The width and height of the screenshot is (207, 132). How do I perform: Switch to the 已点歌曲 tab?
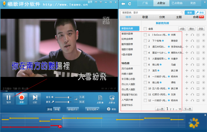pyautogui.click(x=177, y=3)
